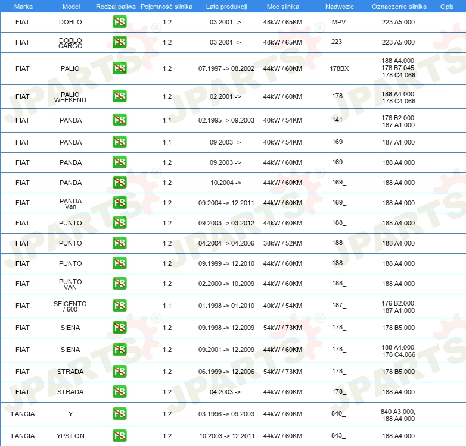Click the Lata produkcji column header

[226, 6]
